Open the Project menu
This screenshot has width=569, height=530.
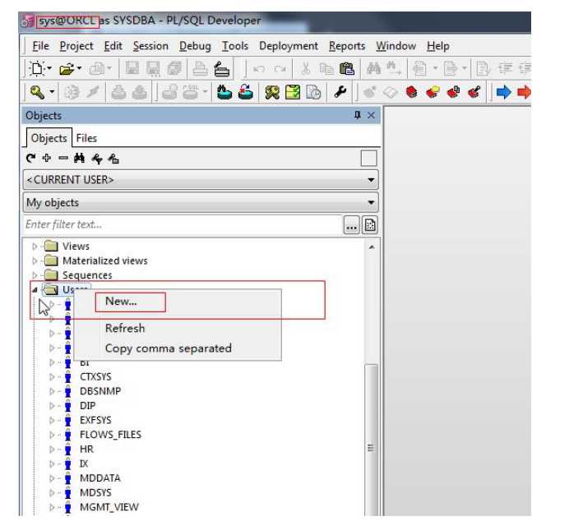pyautogui.click(x=76, y=46)
